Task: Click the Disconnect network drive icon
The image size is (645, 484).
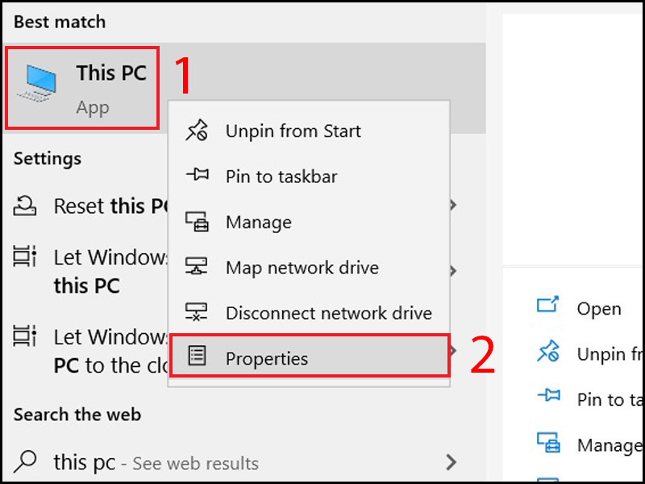Action: click(197, 313)
